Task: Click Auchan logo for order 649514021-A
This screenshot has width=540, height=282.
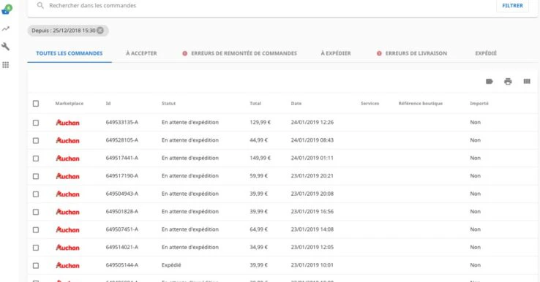Action: (67, 248)
